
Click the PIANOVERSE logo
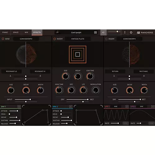tap(145, 33)
